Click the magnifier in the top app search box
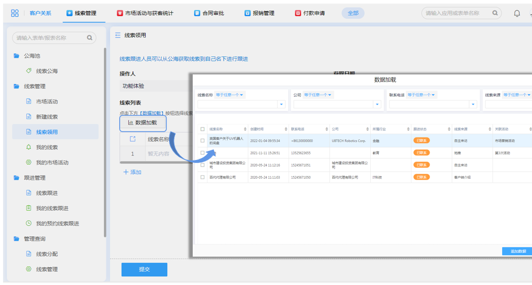The height and width of the screenshot is (285, 532). pyautogui.click(x=494, y=13)
